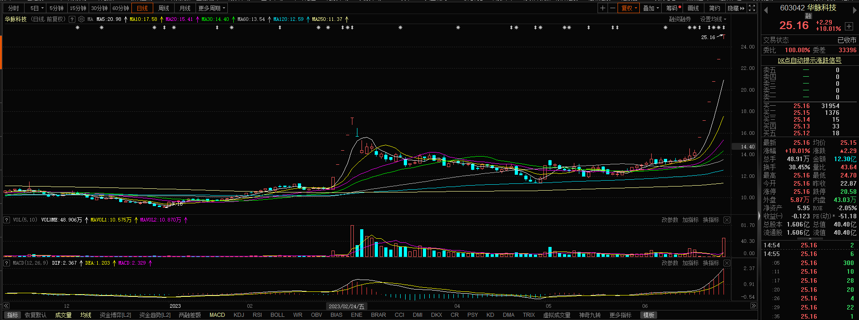Toggle 简约 simplified view mode
The image size is (859, 320).
715,8
